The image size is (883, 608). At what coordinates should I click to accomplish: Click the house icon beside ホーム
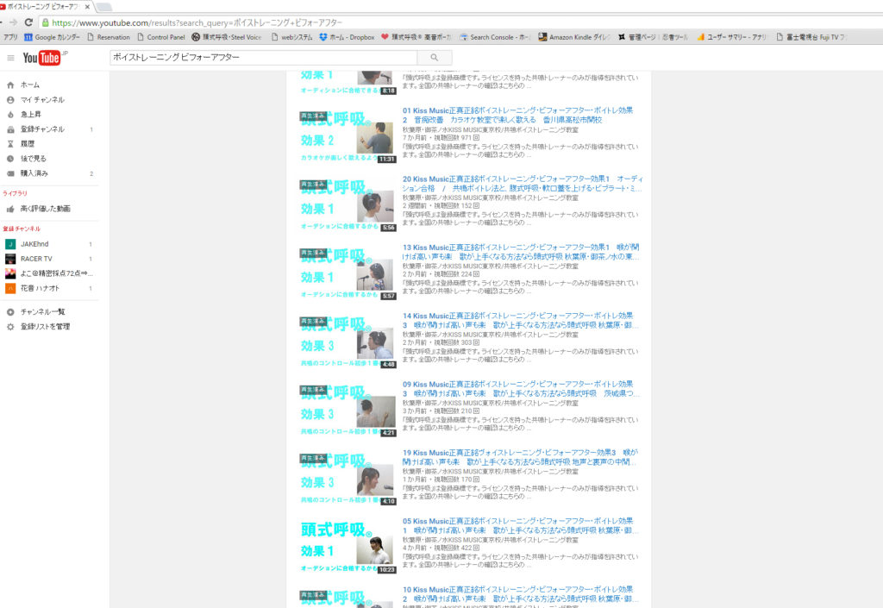(x=10, y=85)
